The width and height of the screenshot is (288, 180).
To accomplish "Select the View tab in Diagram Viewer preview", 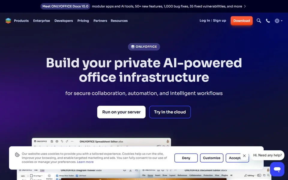I will click(x=42, y=170).
